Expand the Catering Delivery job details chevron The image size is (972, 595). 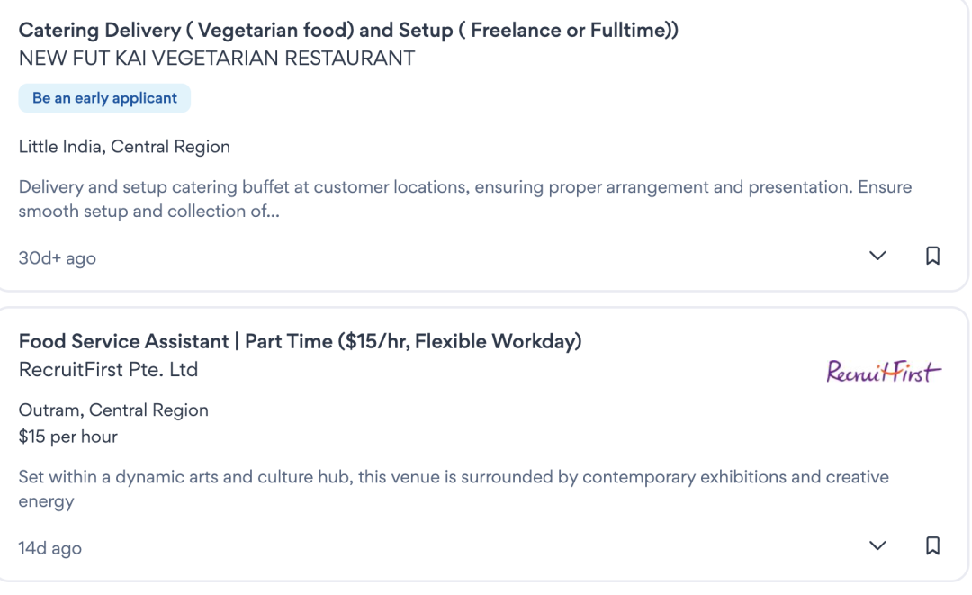(877, 257)
